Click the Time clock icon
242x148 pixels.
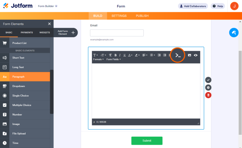pos(5,143)
